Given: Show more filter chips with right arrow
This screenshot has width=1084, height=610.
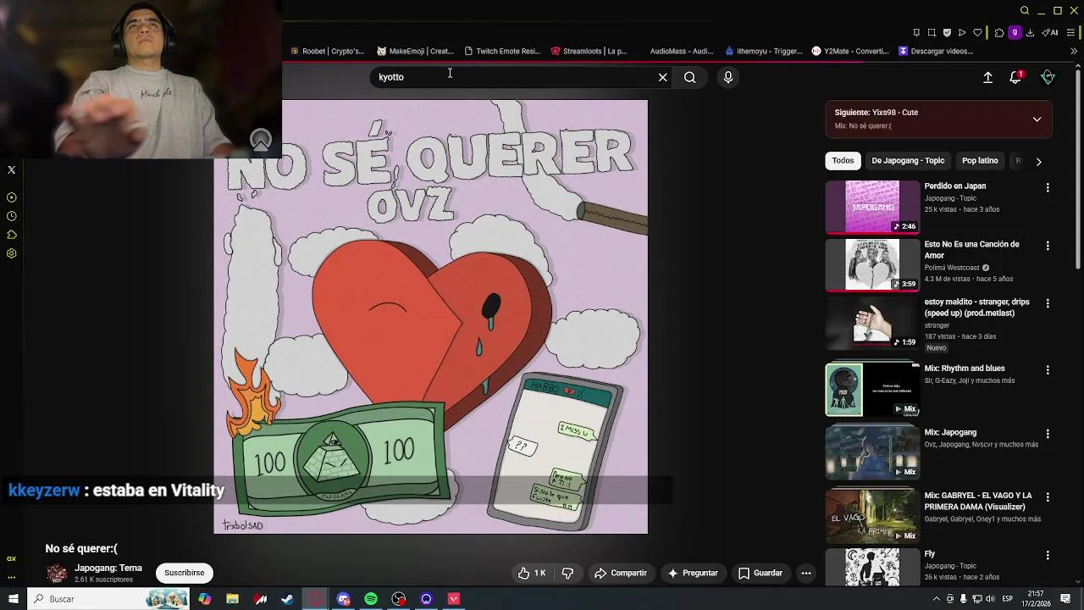Looking at the screenshot, I should tap(1038, 161).
